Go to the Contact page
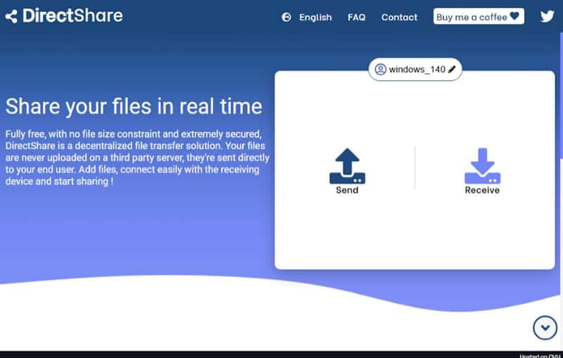This screenshot has width=563, height=358. coord(399,18)
